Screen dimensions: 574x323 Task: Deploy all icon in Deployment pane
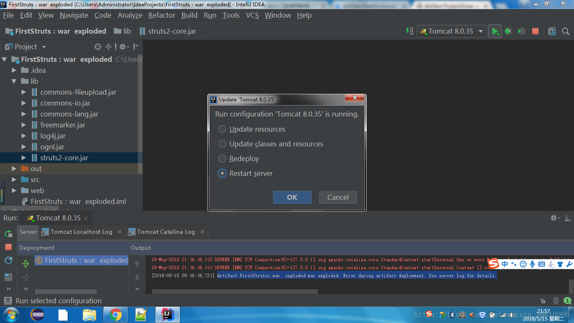(26, 263)
